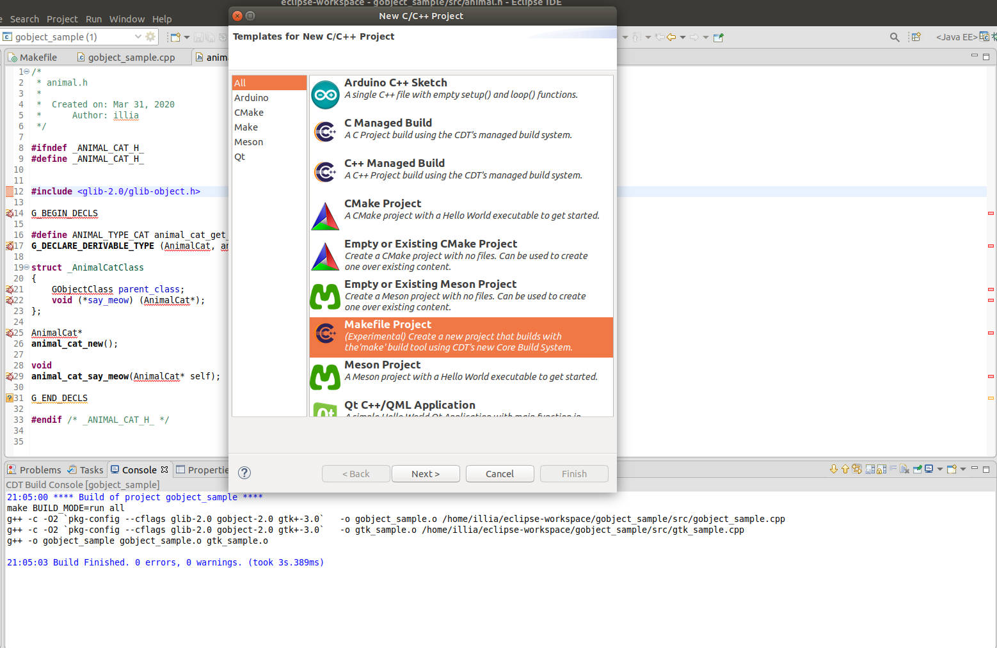Choose Empty or Existing CMake Project template
The height and width of the screenshot is (648, 997).
[x=461, y=256]
